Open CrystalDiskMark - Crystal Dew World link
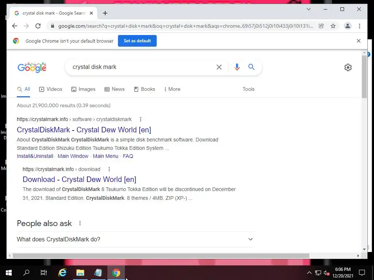 click(x=84, y=130)
